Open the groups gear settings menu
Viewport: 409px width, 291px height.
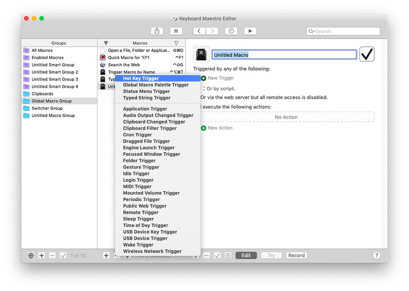(x=31, y=256)
